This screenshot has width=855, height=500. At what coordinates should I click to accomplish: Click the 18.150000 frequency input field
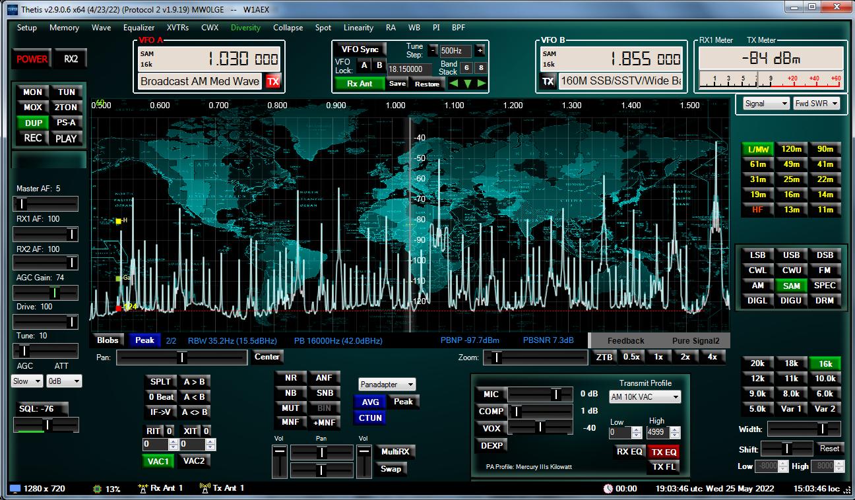409,69
